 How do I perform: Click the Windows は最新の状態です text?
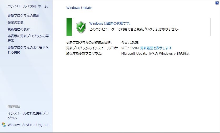click(x=110, y=24)
